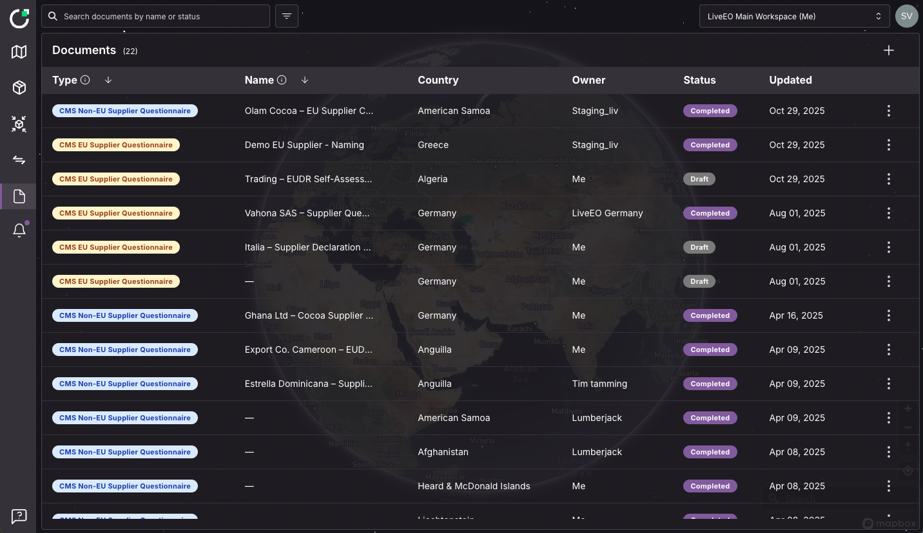This screenshot has width=923, height=533.
Task: Click the info icon next to Name
Action: click(x=282, y=80)
